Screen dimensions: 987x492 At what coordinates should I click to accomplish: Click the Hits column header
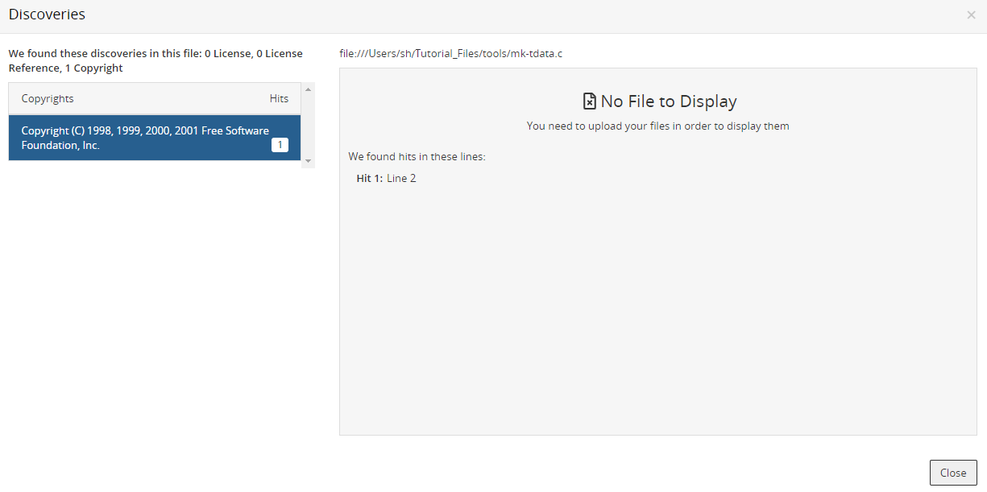click(x=279, y=97)
